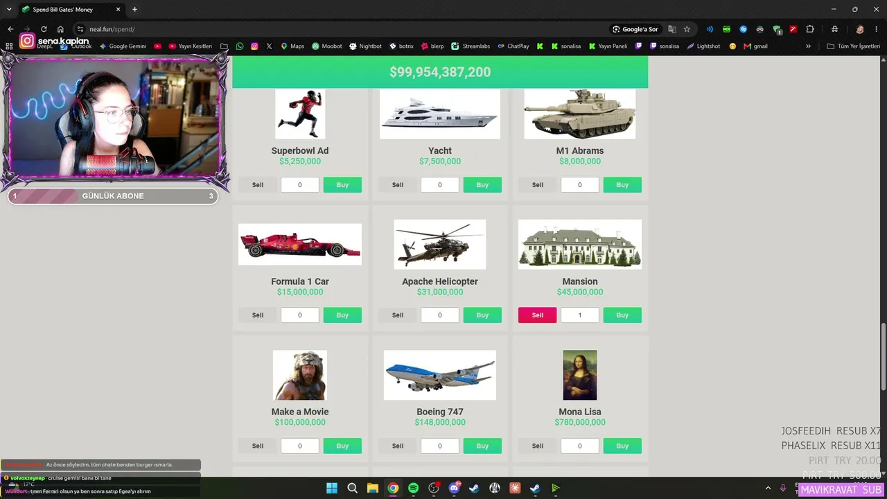Buy the Mona Lisa

[x=622, y=446]
